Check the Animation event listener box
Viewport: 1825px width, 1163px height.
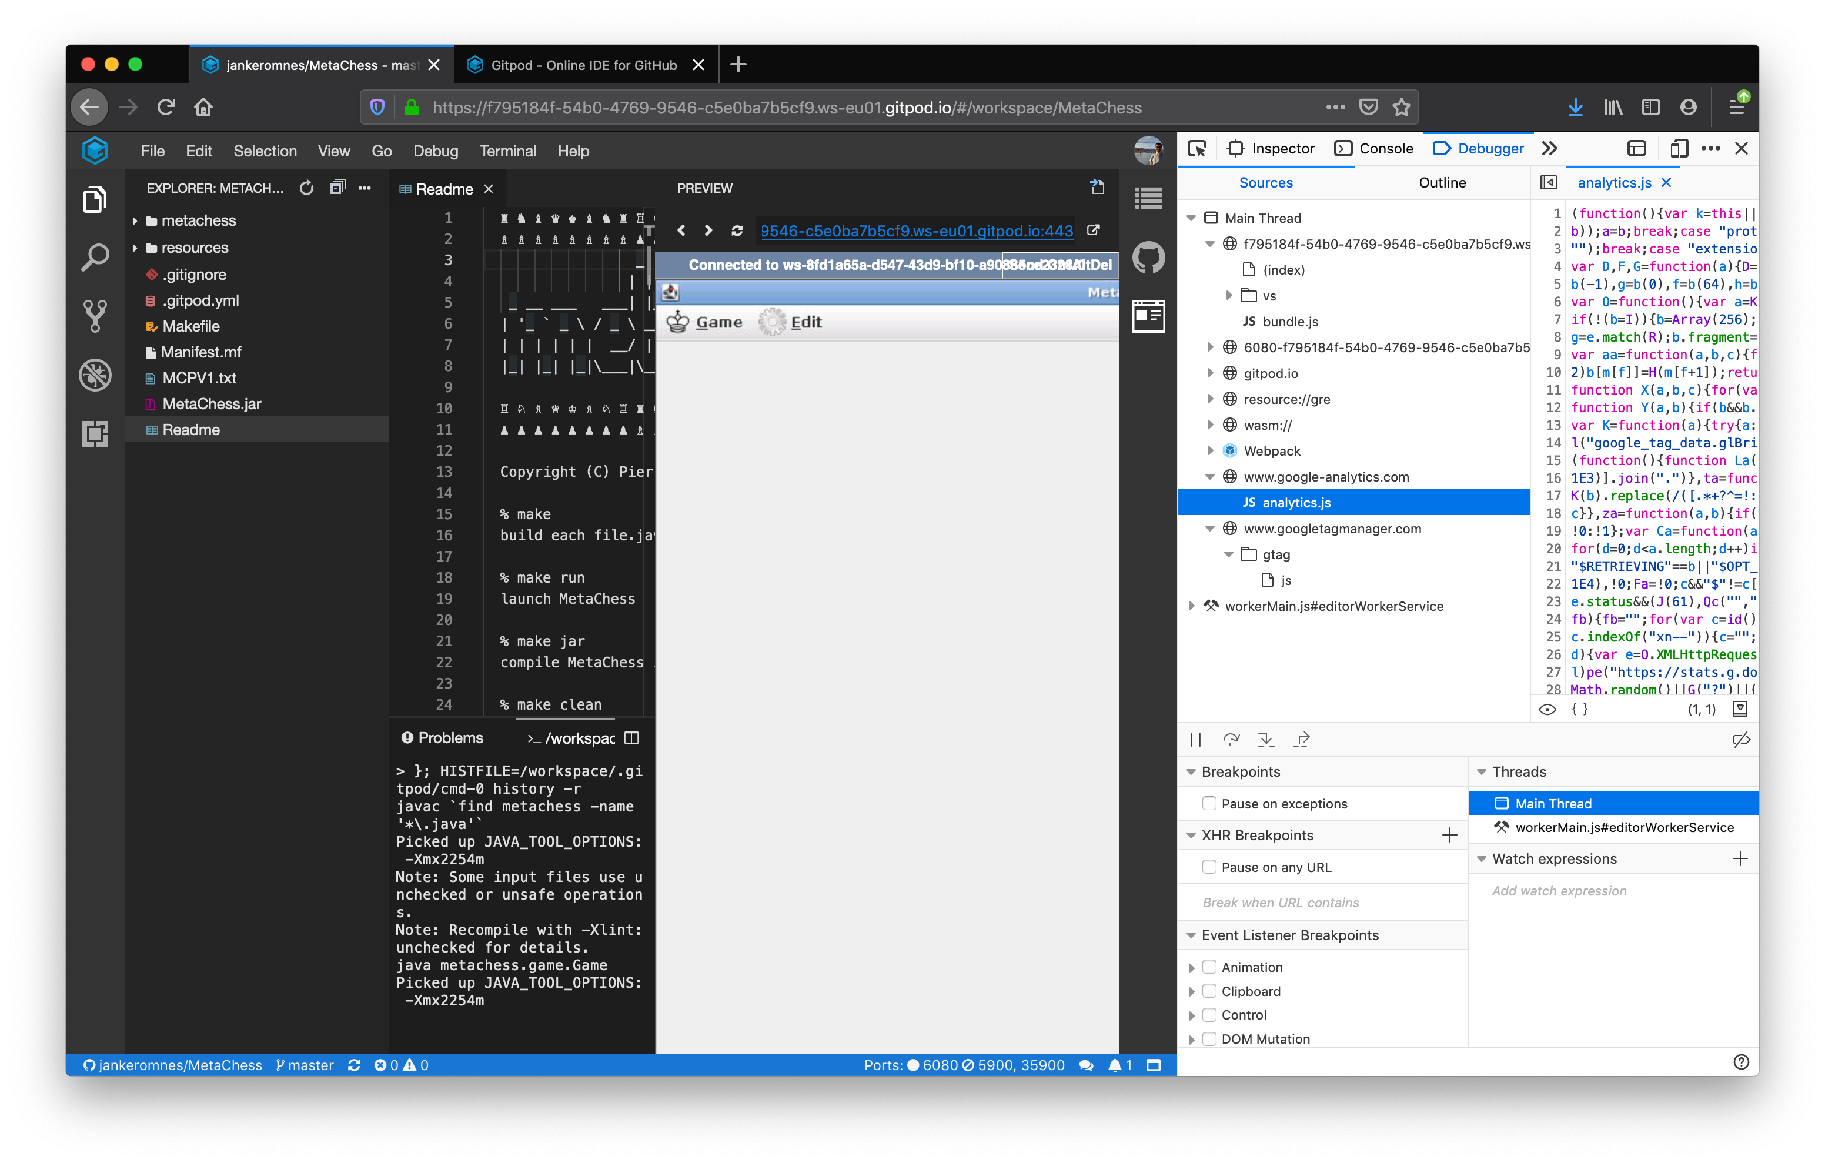click(1209, 967)
